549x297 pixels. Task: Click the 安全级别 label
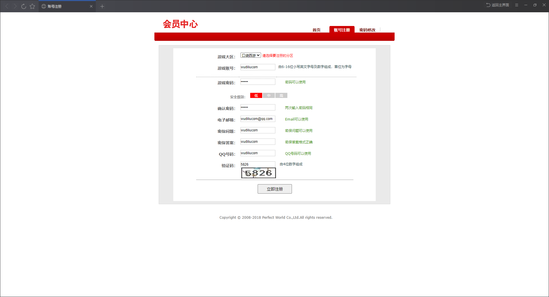[238, 97]
